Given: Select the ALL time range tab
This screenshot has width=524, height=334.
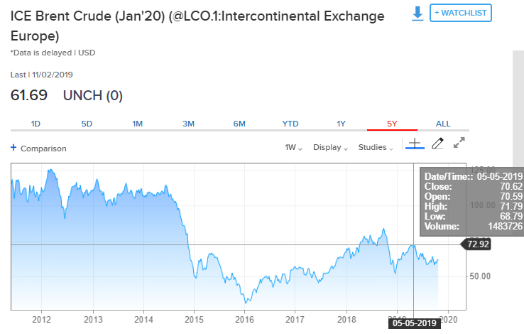Looking at the screenshot, I should pos(443,124).
